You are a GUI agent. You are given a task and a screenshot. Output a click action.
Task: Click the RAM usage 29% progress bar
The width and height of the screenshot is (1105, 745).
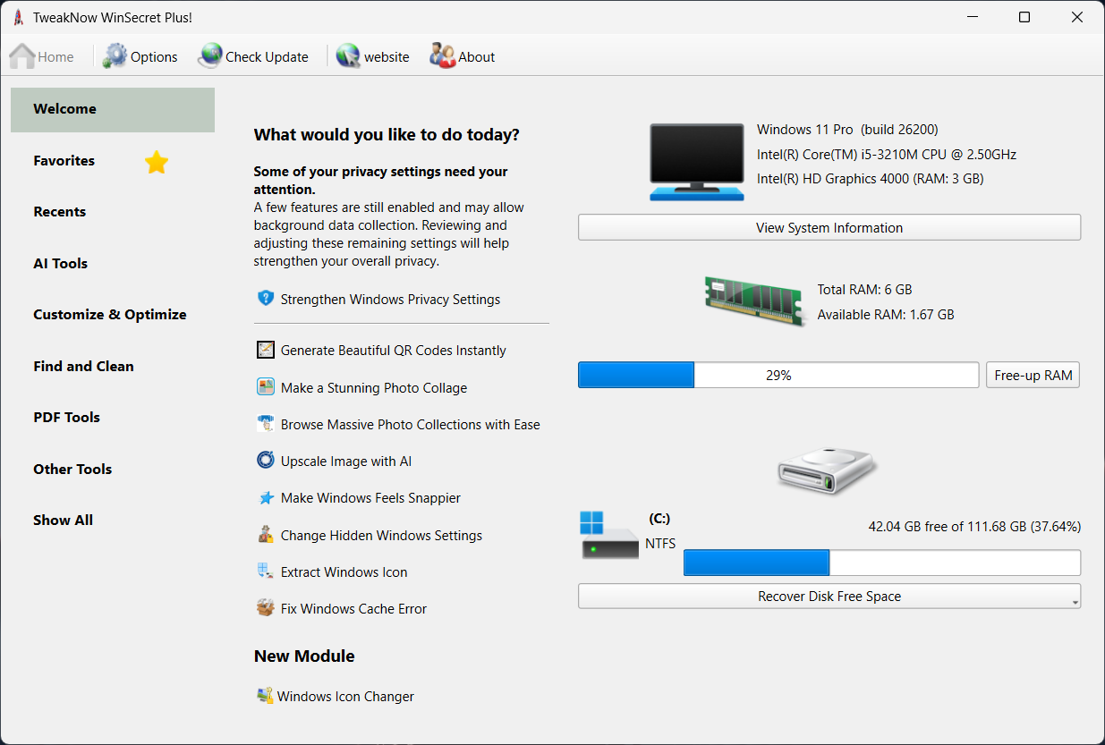[778, 376]
